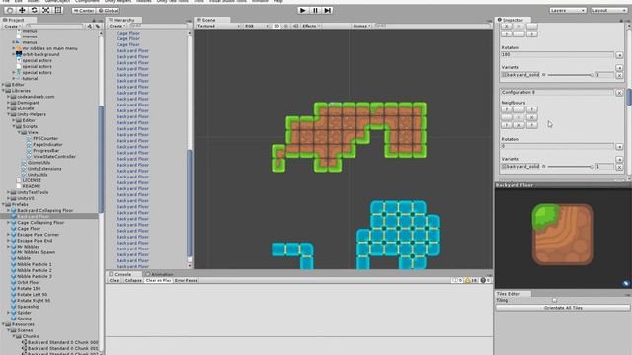Click plus button beside Rotation 180 field
The width and height of the screenshot is (632, 355).
pos(619,55)
